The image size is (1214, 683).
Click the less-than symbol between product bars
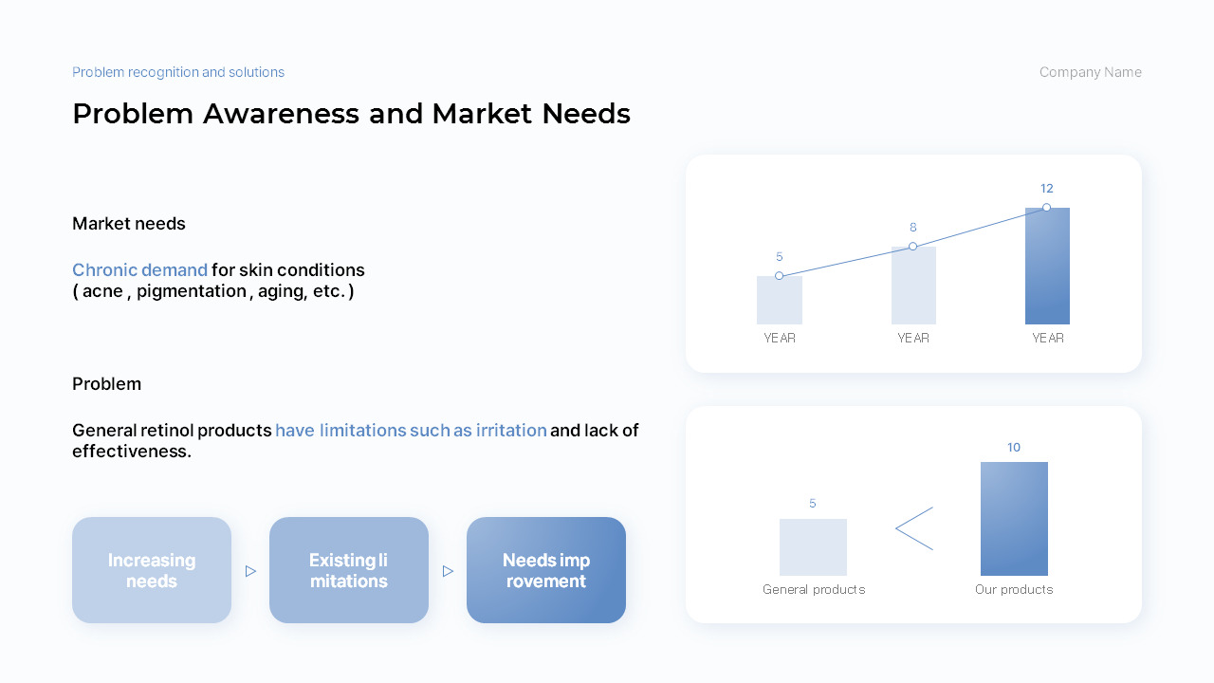click(914, 528)
